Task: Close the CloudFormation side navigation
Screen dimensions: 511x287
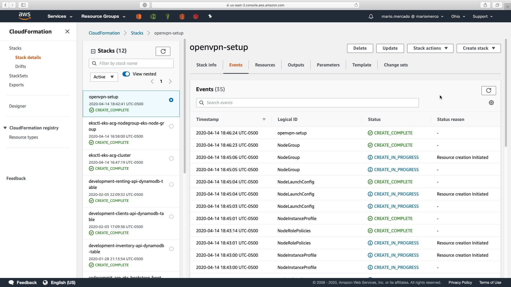Action: [67, 32]
